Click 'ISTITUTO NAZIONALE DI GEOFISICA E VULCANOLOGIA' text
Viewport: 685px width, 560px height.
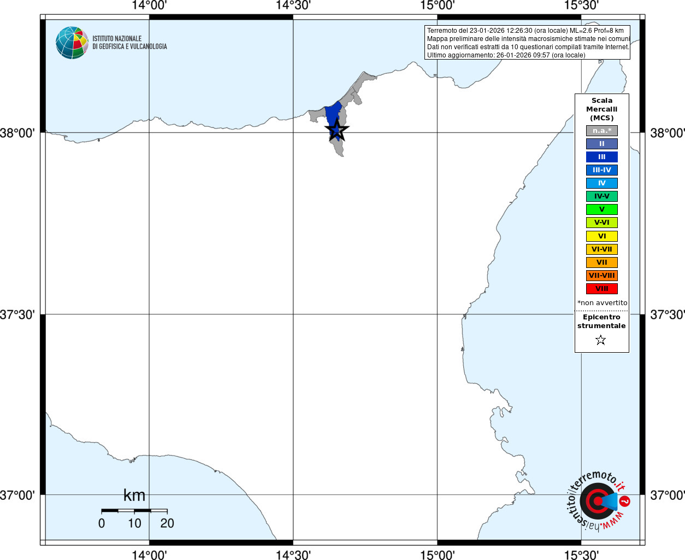click(129, 43)
